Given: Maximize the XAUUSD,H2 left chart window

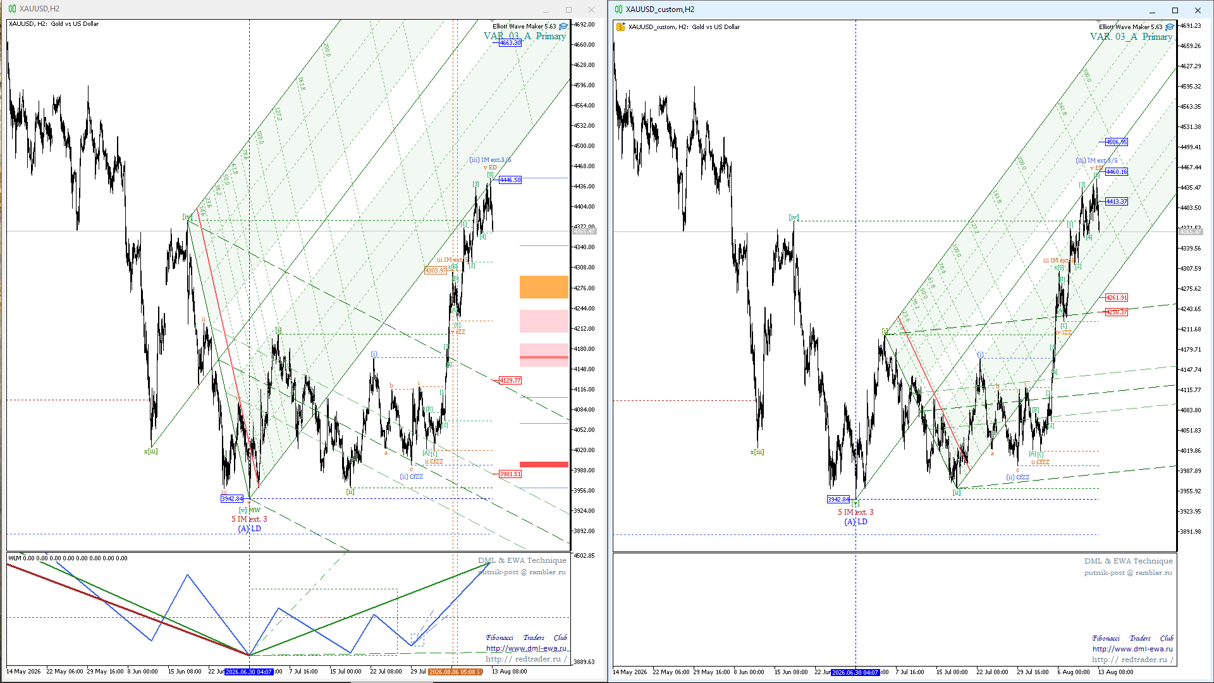Looking at the screenshot, I should coord(568,9).
